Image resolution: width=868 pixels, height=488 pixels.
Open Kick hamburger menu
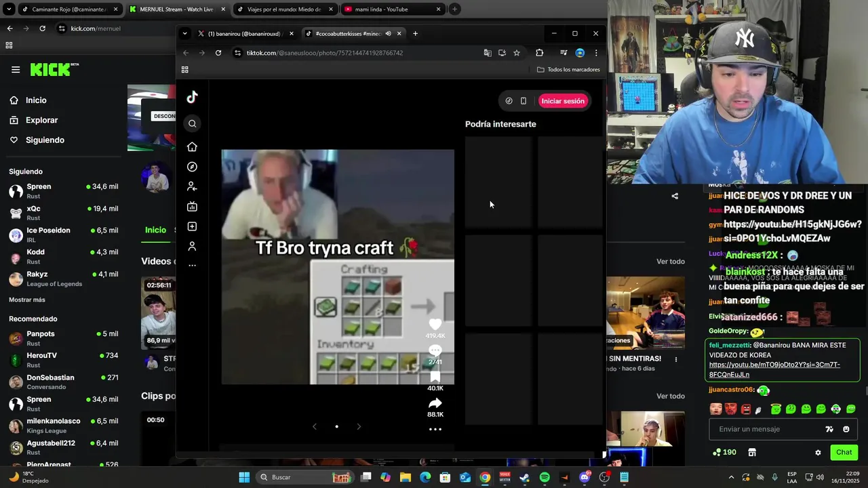16,69
